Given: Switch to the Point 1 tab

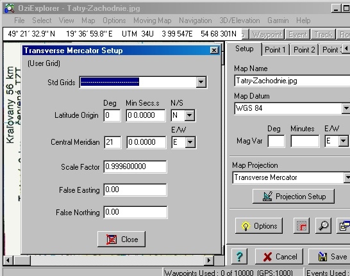Looking at the screenshot, I should pyautogui.click(x=275, y=50).
